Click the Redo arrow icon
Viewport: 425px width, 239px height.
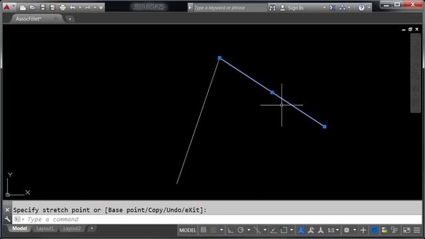click(x=87, y=7)
